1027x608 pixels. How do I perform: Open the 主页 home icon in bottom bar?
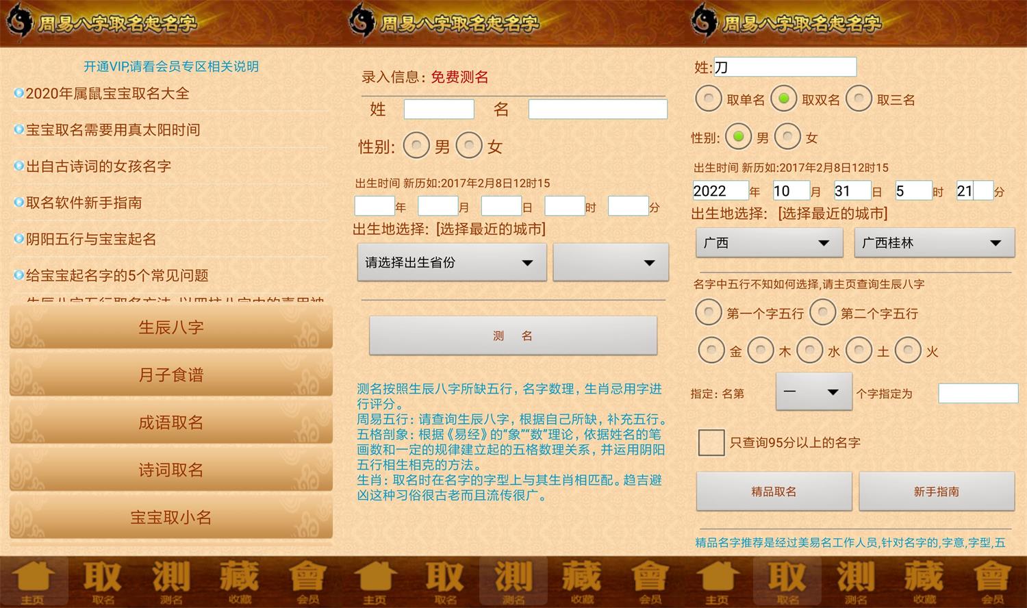[36, 581]
